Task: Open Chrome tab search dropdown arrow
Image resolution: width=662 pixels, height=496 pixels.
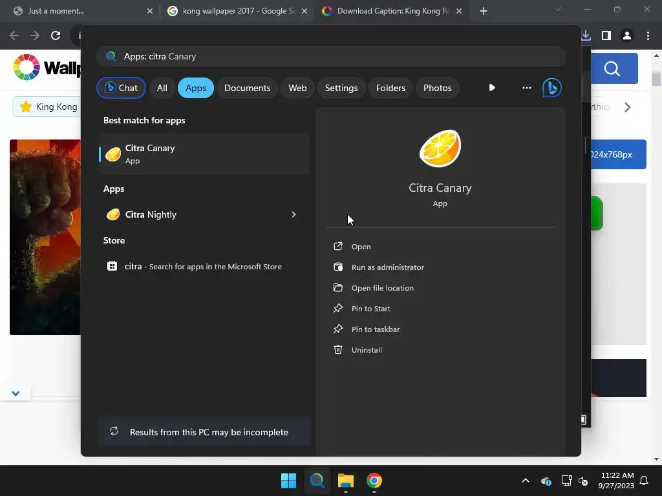Action: [558, 9]
